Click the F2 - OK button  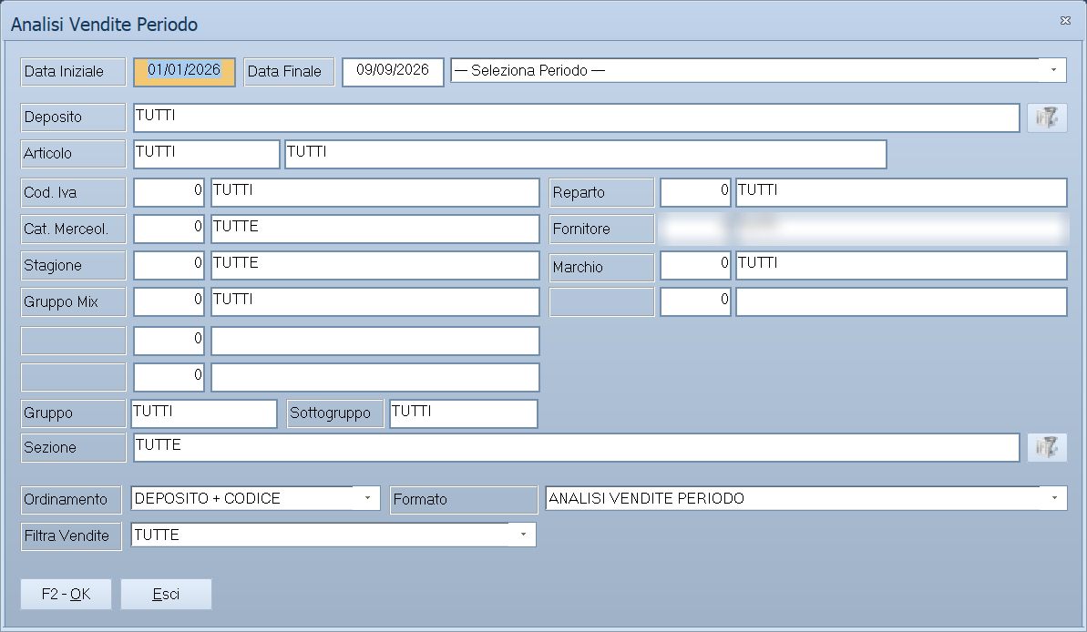[x=66, y=594]
